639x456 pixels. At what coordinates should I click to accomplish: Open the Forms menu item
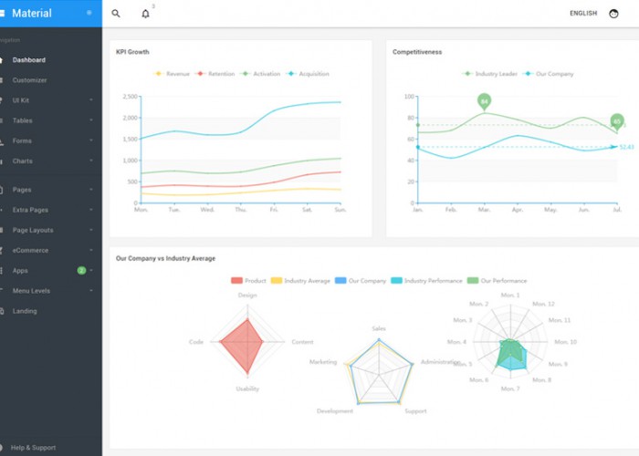[22, 140]
